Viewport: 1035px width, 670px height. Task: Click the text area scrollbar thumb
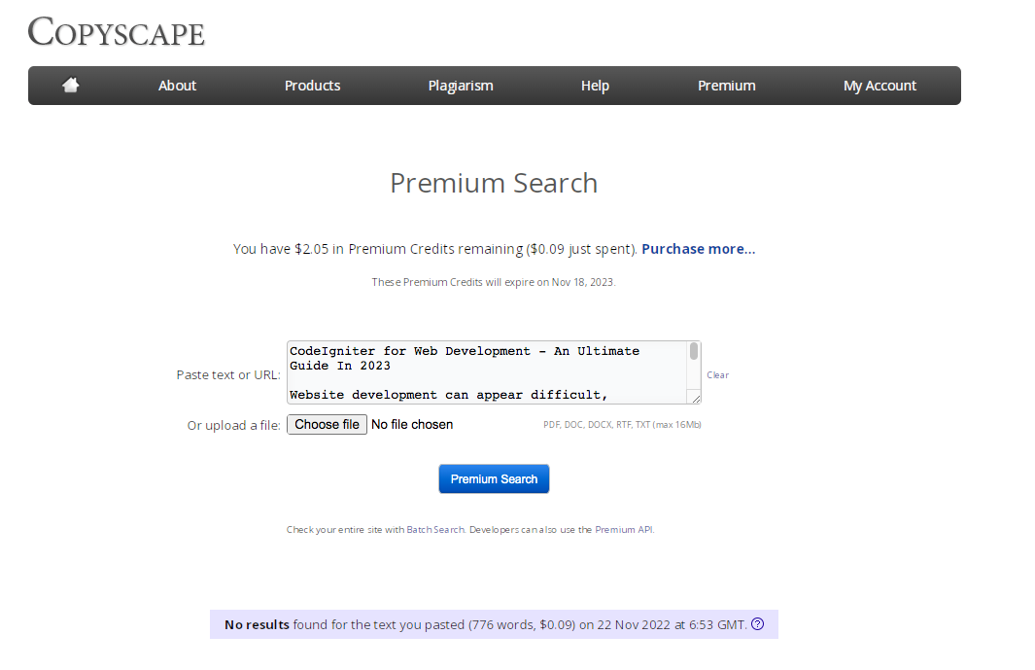coord(694,351)
